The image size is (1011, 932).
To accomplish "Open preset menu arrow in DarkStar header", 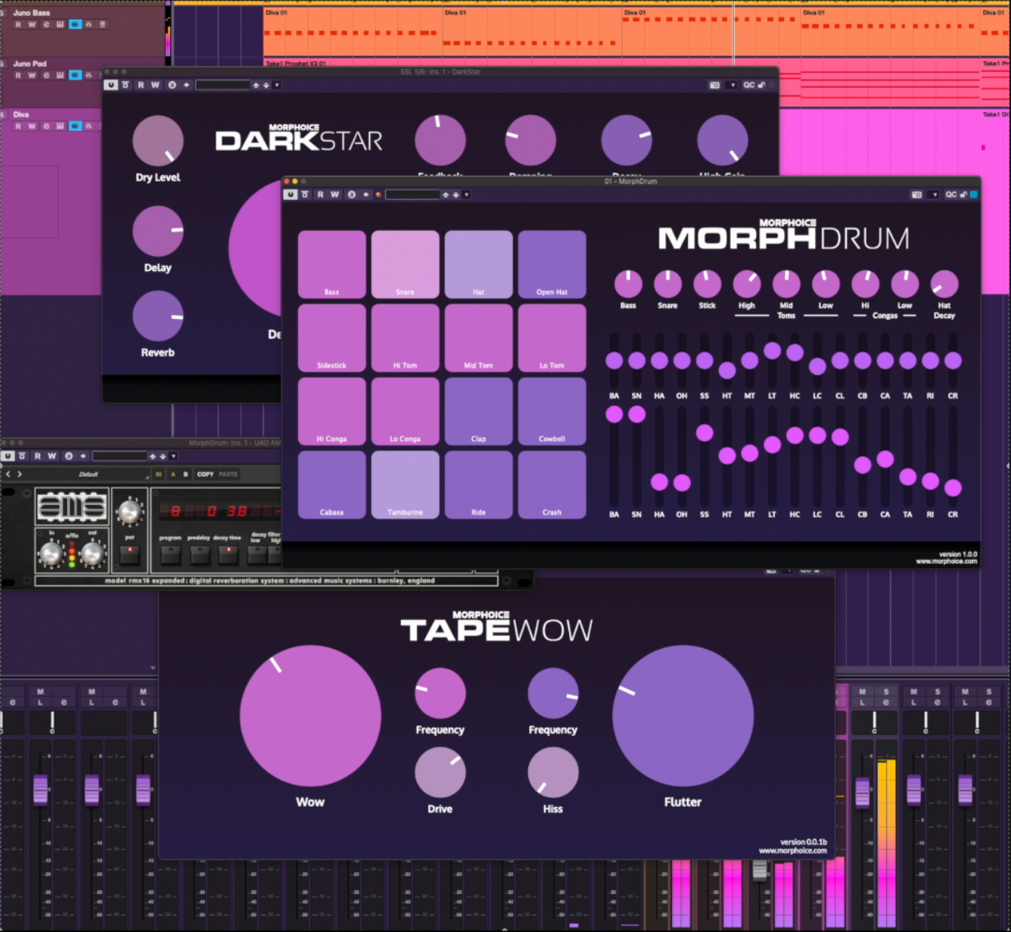I will (277, 85).
